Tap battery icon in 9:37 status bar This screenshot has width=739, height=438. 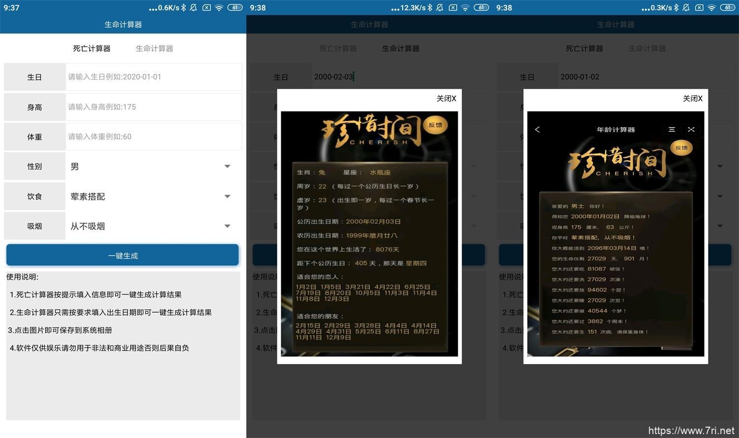pyautogui.click(x=235, y=7)
